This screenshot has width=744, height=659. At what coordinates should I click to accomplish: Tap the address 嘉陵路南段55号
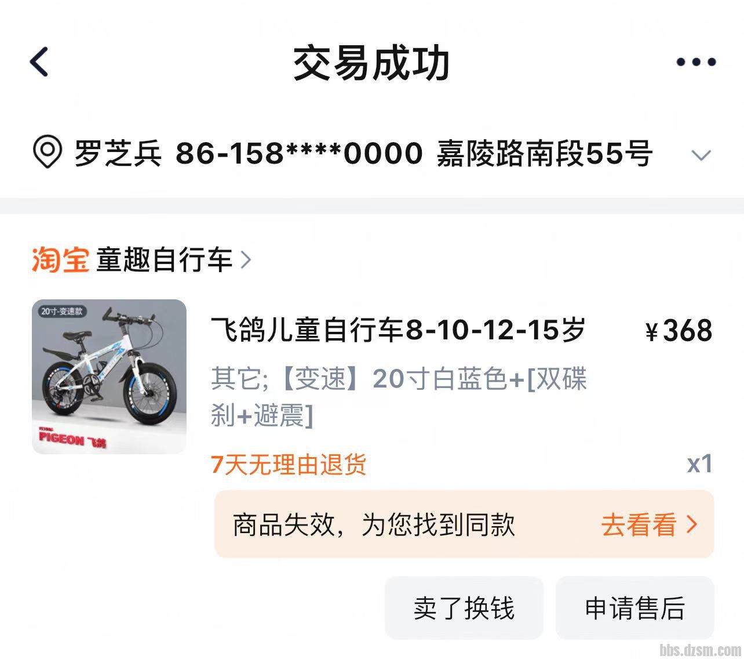pyautogui.click(x=545, y=153)
